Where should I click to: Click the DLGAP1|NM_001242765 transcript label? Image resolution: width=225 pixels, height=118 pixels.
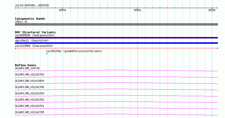(x=30, y=112)
